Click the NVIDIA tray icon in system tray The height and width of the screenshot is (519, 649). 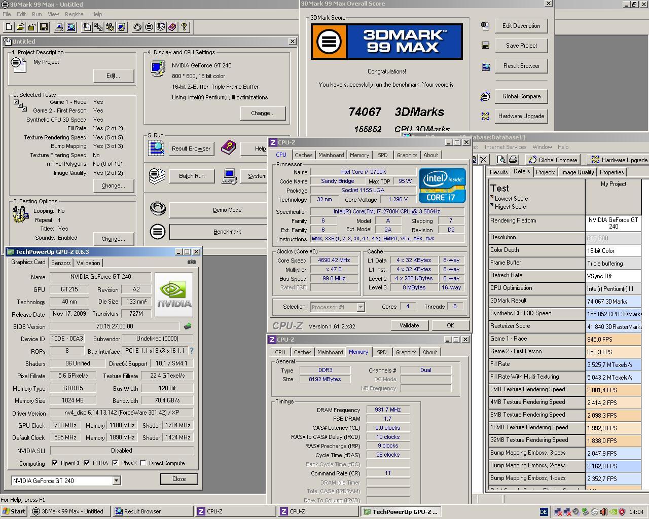pyautogui.click(x=612, y=512)
